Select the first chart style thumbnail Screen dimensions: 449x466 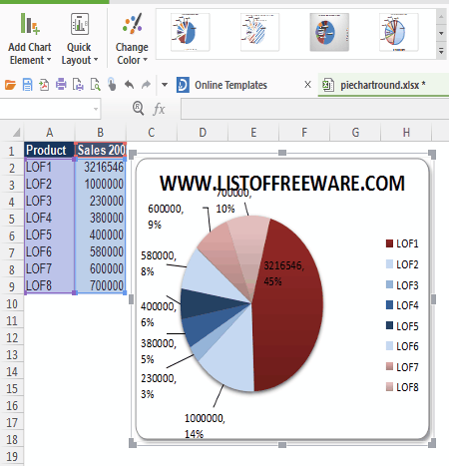(x=191, y=32)
